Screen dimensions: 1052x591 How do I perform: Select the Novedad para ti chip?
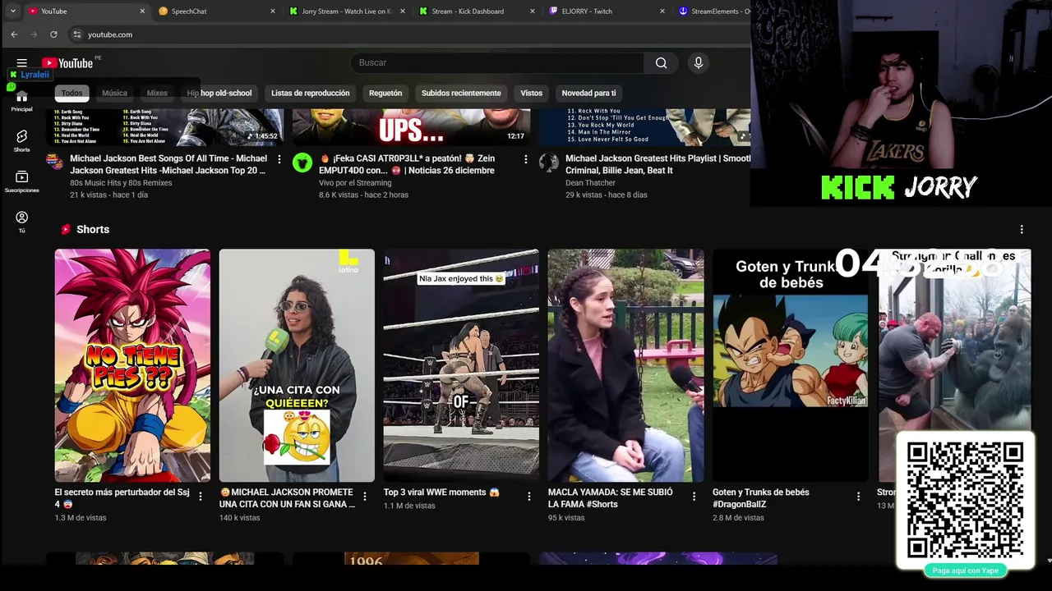pos(588,94)
